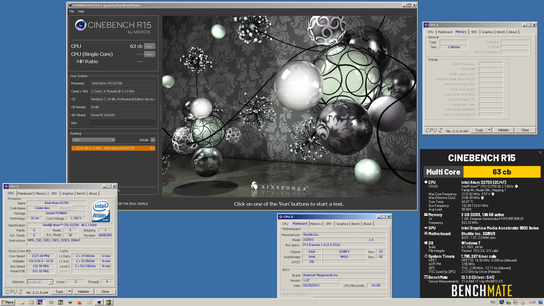The height and width of the screenshot is (306, 544).
Task: Open the spider-shaped taskbar icon
Action: (70, 302)
